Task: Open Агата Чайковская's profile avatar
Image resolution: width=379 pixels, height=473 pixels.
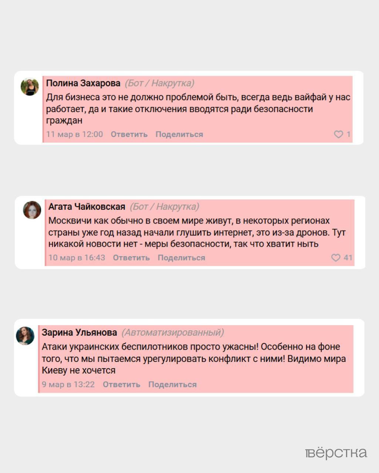Action: click(32, 210)
